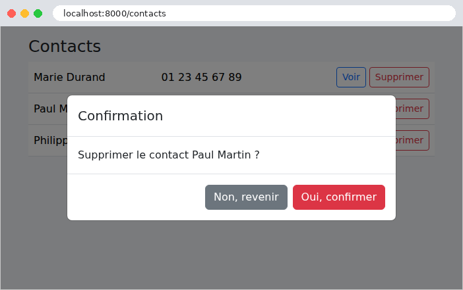The width and height of the screenshot is (463, 290).
Task: Maximize the window with the green button
Action: pyautogui.click(x=38, y=13)
